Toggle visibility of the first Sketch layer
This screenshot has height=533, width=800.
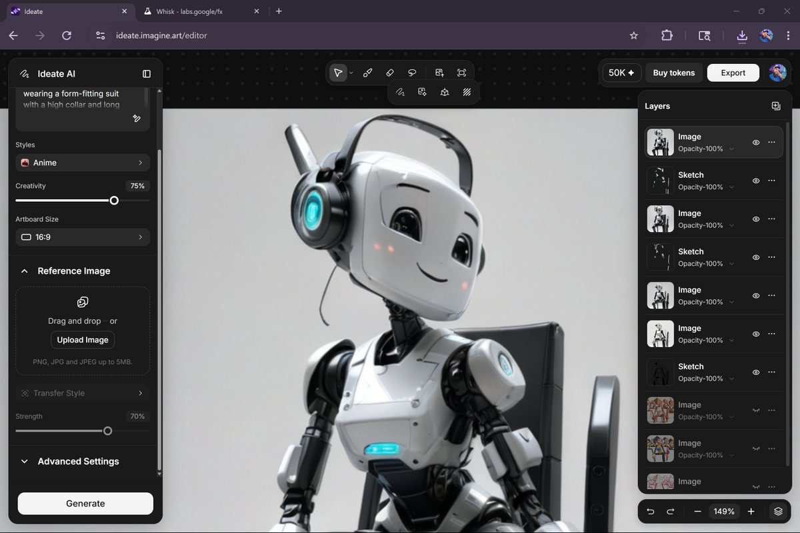(x=755, y=181)
